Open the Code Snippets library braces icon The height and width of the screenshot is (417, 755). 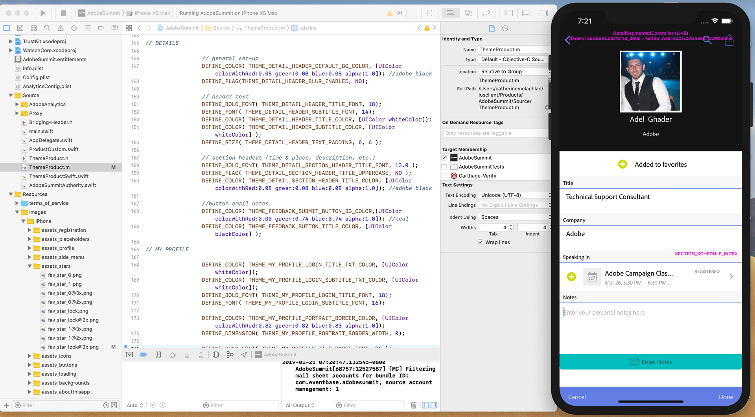pos(430,13)
